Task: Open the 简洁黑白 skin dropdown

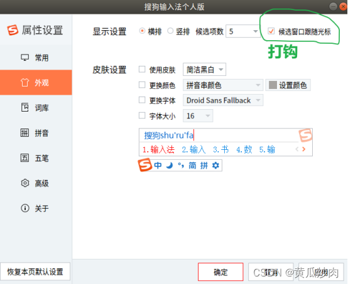Action: point(204,70)
